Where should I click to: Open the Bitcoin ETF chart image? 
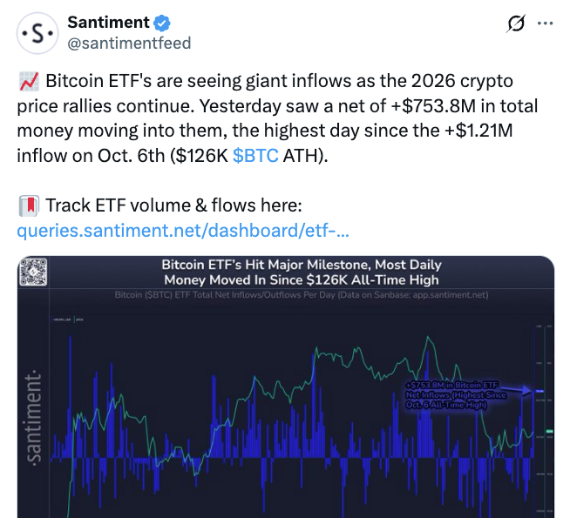(286, 387)
